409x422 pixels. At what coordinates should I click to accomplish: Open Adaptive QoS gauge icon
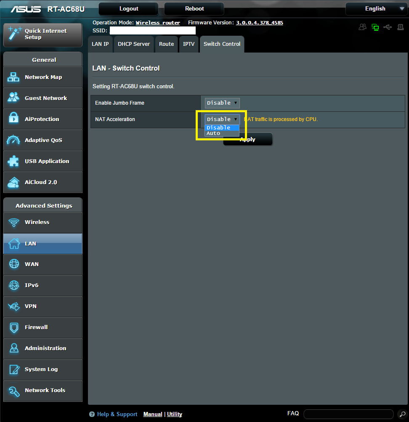click(14, 140)
